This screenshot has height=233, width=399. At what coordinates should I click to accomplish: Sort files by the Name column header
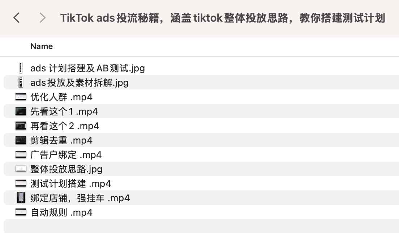tap(42, 46)
